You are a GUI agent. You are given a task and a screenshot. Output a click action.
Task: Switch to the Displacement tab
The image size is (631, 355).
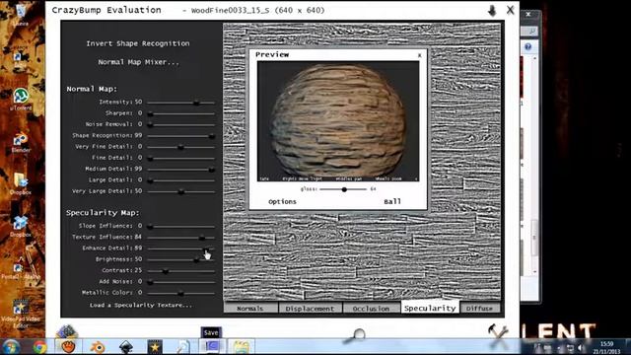coord(310,309)
